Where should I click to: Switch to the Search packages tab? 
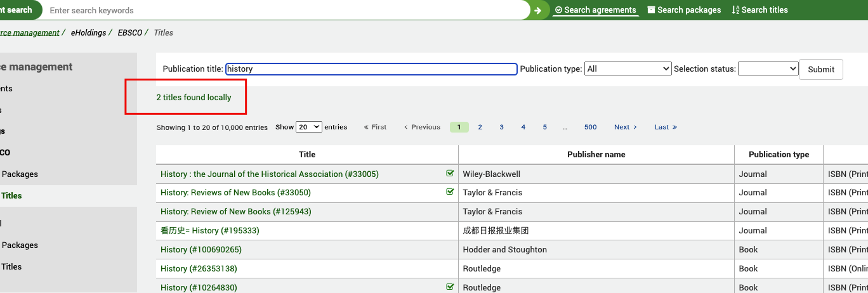tap(684, 10)
